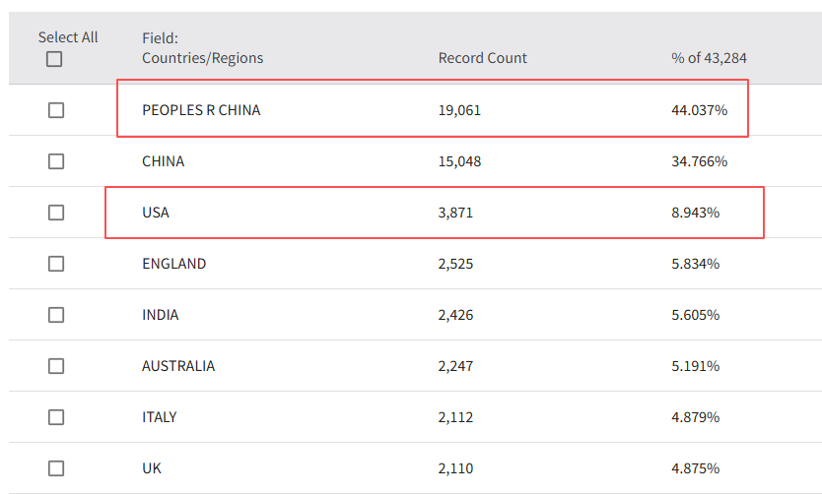Check the box for ENGLAND
The height and width of the screenshot is (494, 822).
click(x=56, y=264)
